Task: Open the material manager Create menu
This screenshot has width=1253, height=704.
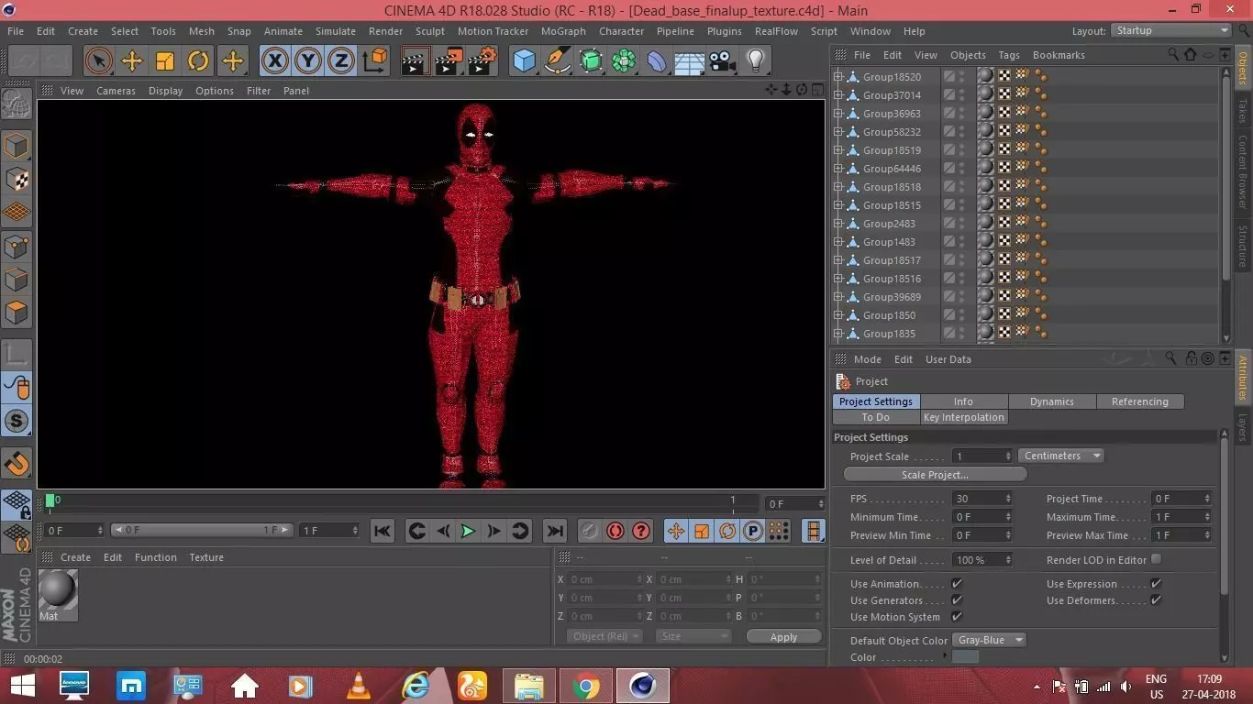Action: tap(75, 557)
